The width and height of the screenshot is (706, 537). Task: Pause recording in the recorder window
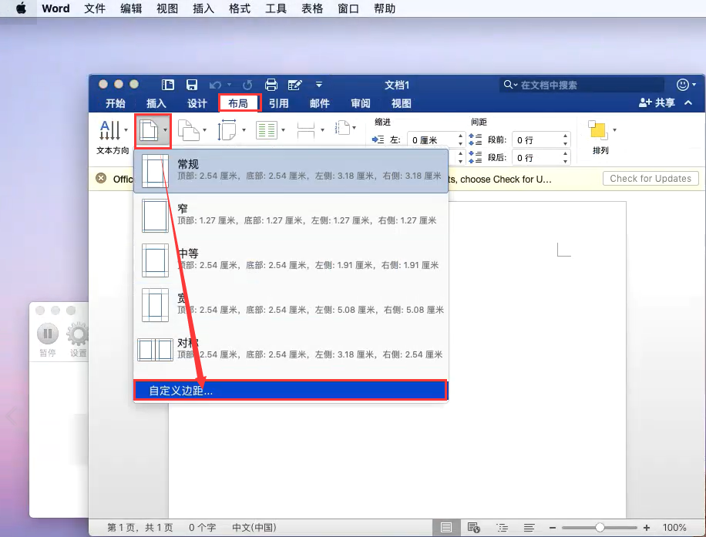(x=47, y=334)
